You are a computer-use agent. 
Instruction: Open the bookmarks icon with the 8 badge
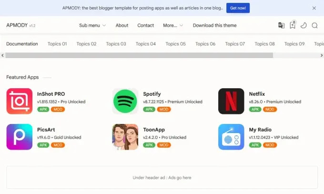[x=293, y=25]
